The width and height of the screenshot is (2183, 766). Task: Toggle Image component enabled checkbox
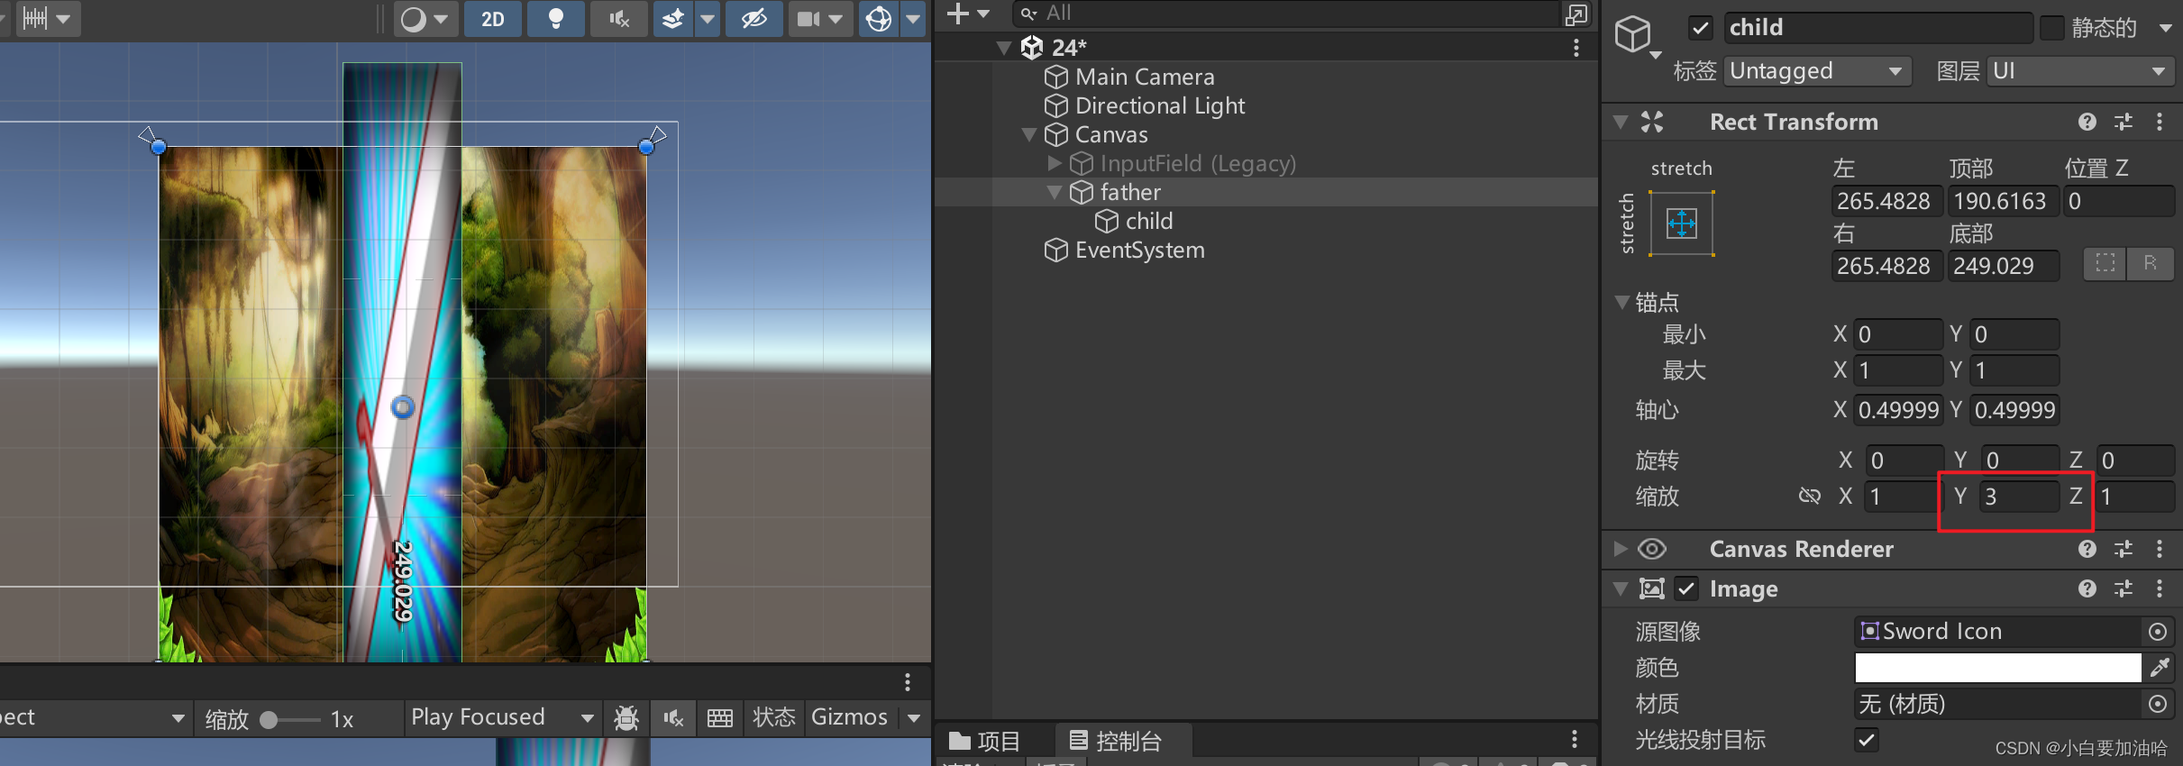point(1686,588)
